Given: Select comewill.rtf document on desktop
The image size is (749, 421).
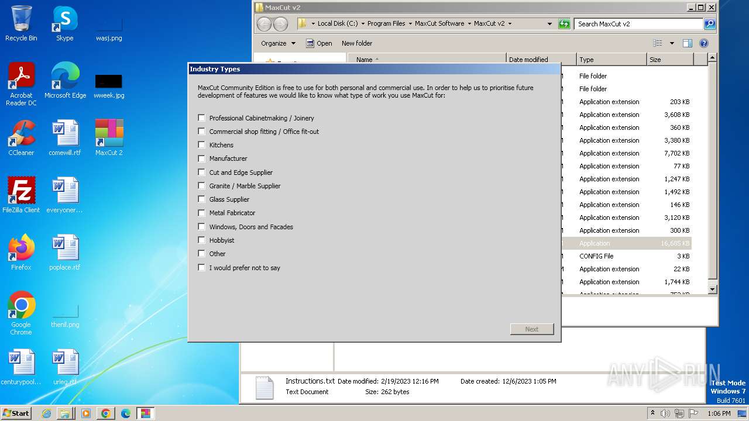Looking at the screenshot, I should tap(65, 138).
